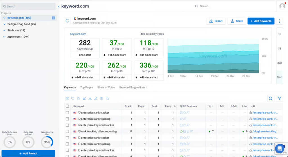Image resolution: width=288 pixels, height=157 pixels.
Task: Open the chat support widget
Action: pyautogui.click(x=279, y=148)
